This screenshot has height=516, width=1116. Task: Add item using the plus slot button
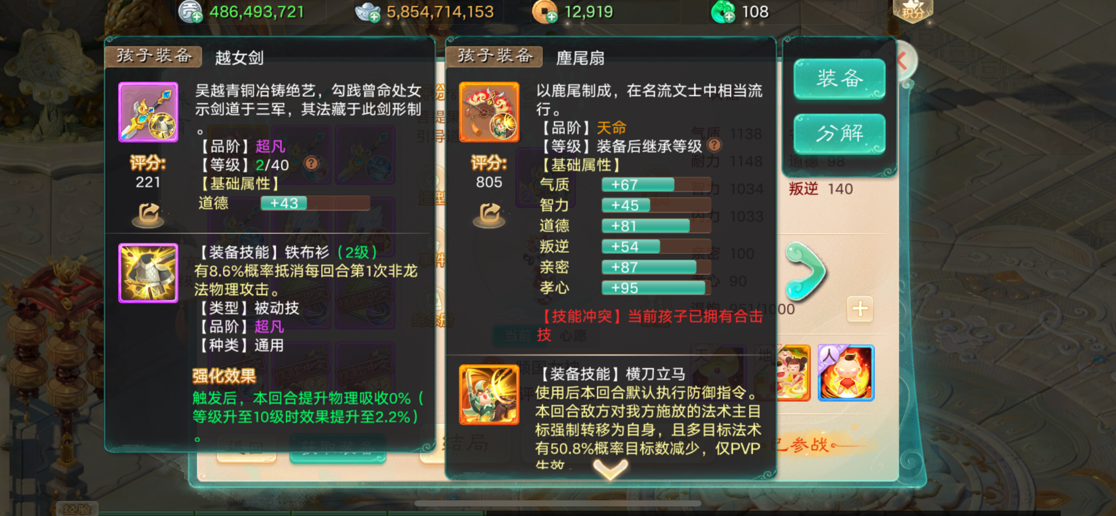click(x=860, y=309)
